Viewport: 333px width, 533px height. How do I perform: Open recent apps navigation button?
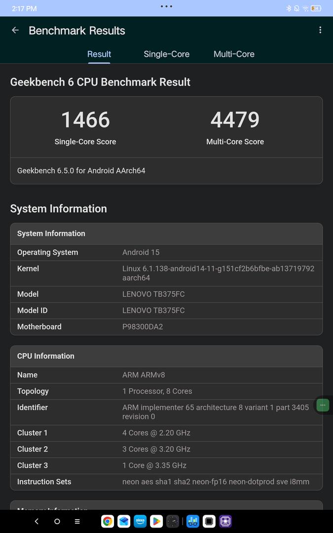[77, 521]
